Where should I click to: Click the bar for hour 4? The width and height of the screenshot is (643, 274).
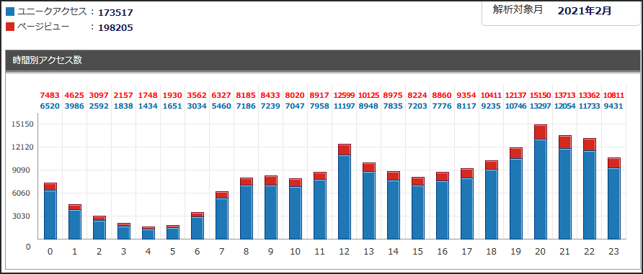tap(148, 233)
